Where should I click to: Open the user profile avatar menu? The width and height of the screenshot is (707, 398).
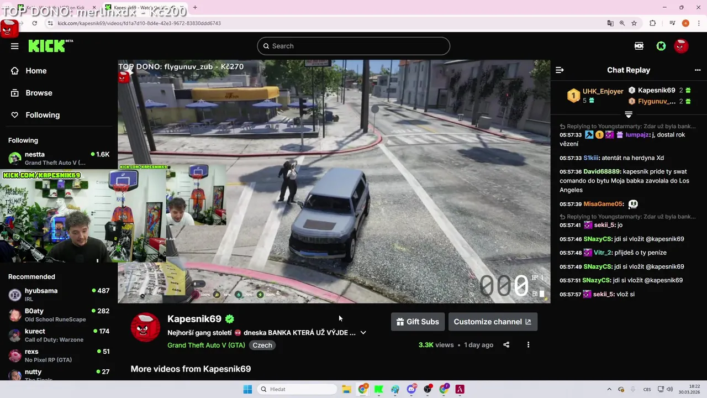[x=681, y=46]
